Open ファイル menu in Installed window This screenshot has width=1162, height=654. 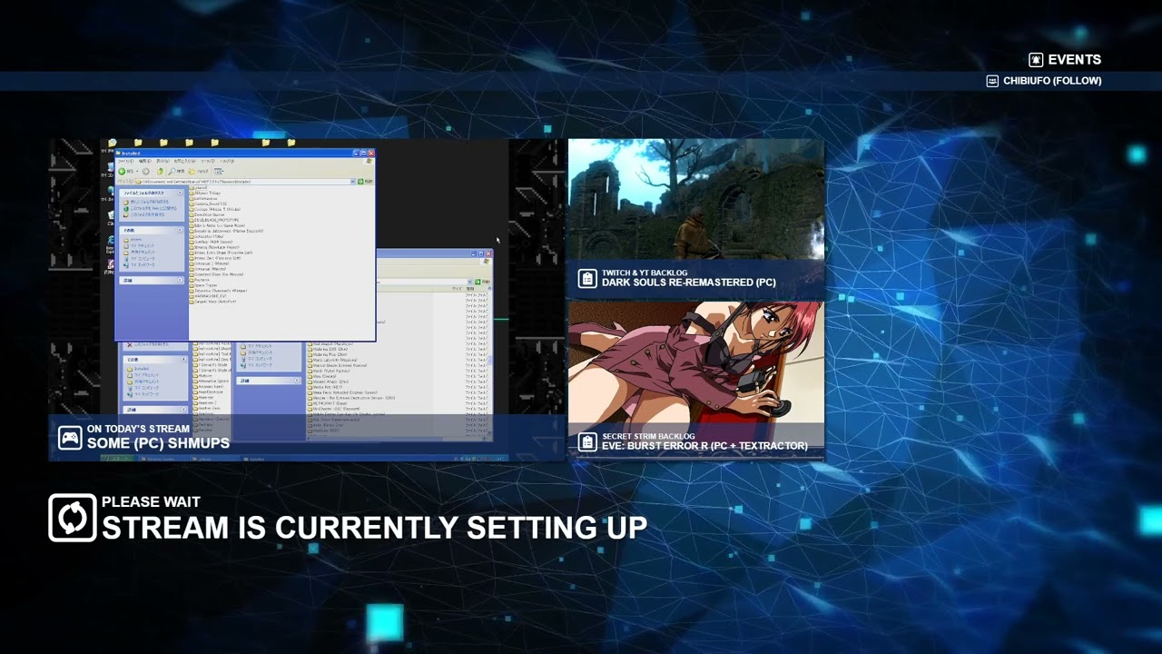tap(126, 161)
